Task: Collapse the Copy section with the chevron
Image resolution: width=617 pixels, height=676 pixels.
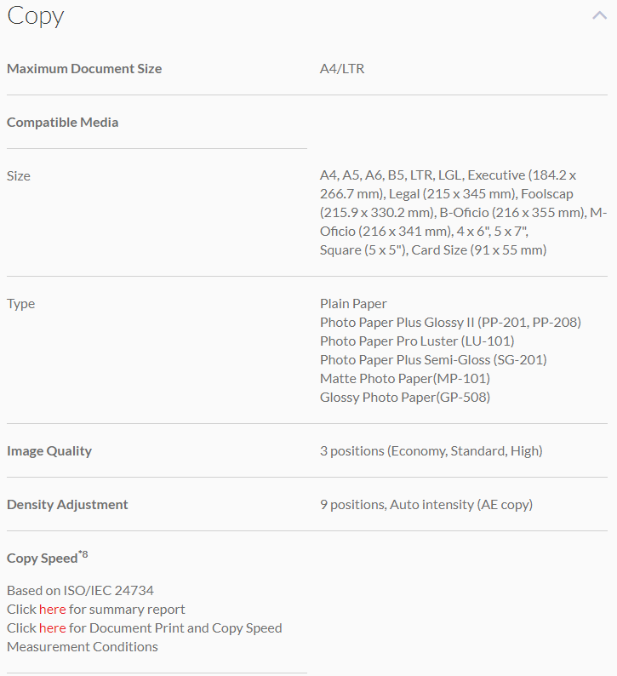Action: coord(599,14)
